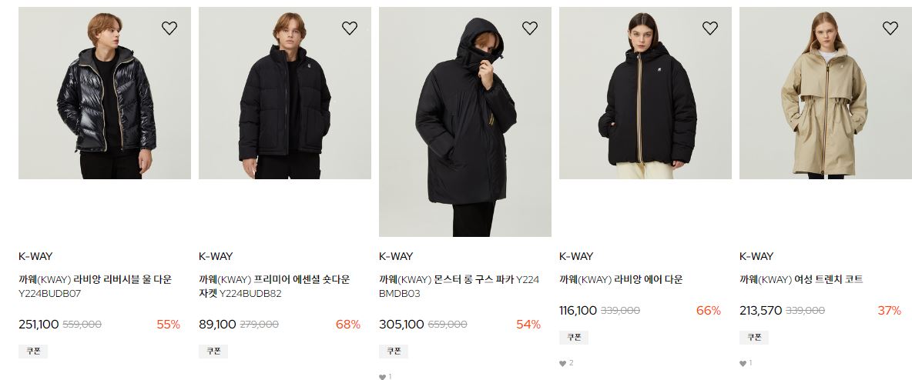This screenshot has height=380, width=912.
Task: Open 몬스터 롱 구스 파카 product title
Action: tap(459, 286)
